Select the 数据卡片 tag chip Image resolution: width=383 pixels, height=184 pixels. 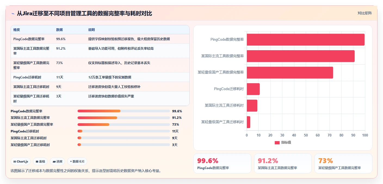tap(77, 161)
